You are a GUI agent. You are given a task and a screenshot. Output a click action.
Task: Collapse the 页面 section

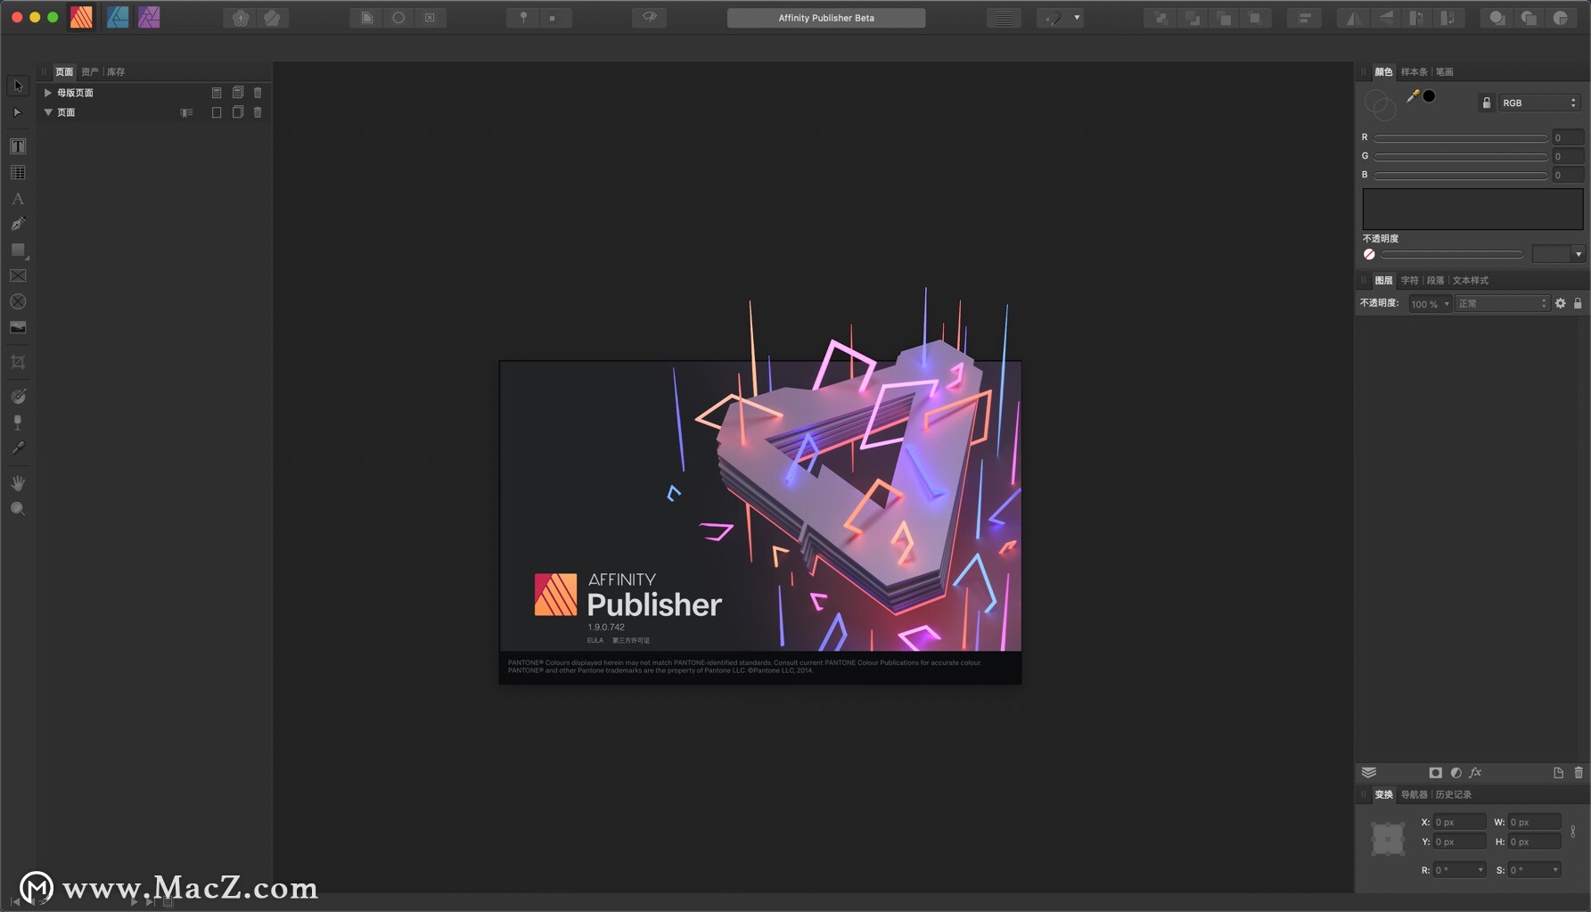click(x=48, y=112)
